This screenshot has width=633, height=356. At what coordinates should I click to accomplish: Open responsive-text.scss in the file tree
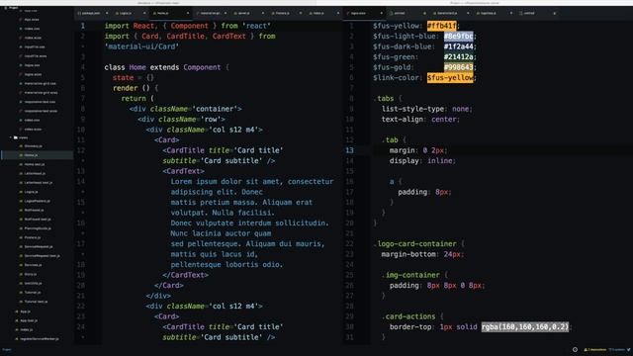[41, 111]
